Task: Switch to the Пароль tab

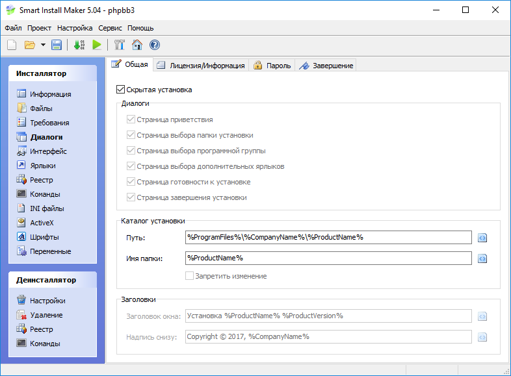Action: pos(272,66)
